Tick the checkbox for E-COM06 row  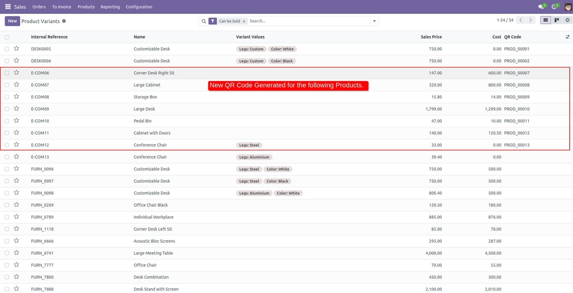point(7,73)
